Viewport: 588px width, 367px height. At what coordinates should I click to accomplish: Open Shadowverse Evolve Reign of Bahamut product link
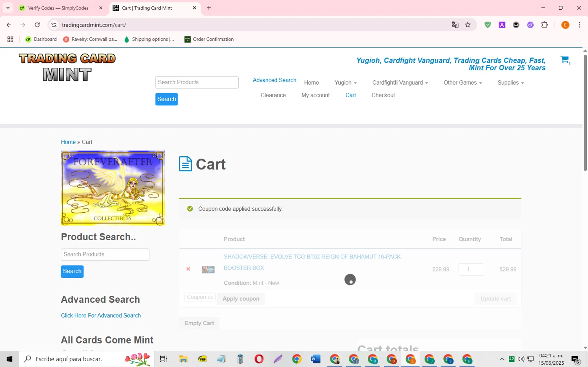312,262
